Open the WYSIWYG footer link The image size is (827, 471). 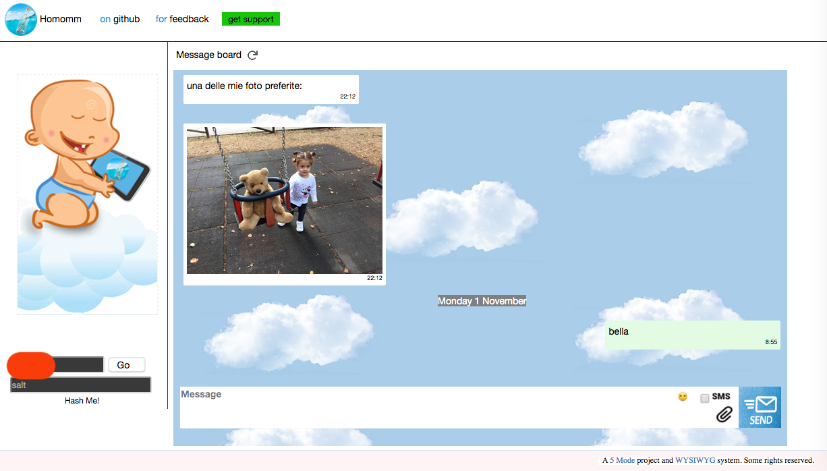click(x=694, y=460)
